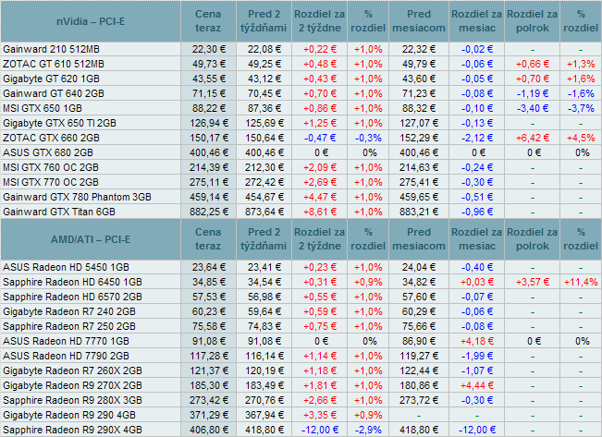Click the two-week difference +3,35 €
This screenshot has height=437, width=602.
[320, 415]
